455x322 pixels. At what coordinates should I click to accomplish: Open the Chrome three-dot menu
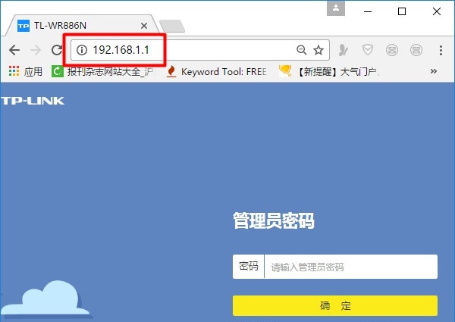441,50
